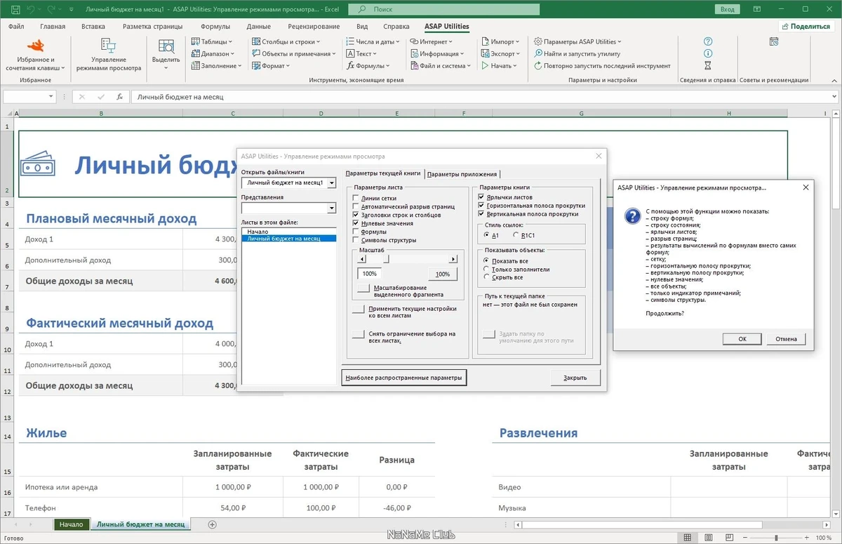Select R1C1 reference style radio
Image resolution: width=842 pixels, height=544 pixels.
click(516, 235)
